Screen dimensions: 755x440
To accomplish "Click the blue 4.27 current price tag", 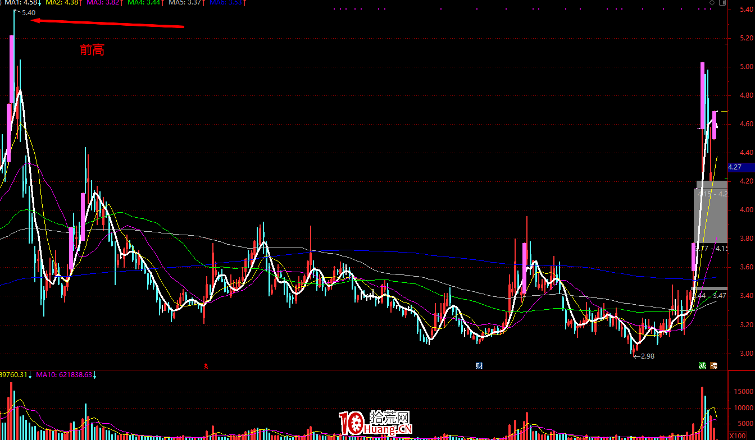I will tap(735, 167).
